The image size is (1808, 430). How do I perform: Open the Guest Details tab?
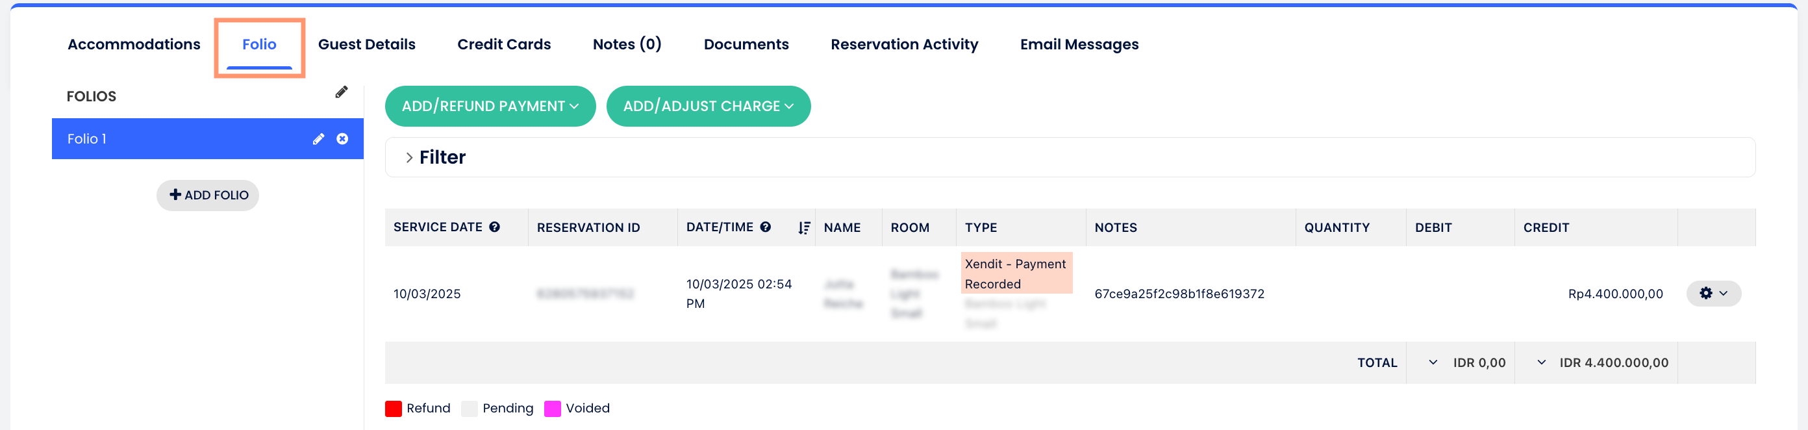pos(366,45)
